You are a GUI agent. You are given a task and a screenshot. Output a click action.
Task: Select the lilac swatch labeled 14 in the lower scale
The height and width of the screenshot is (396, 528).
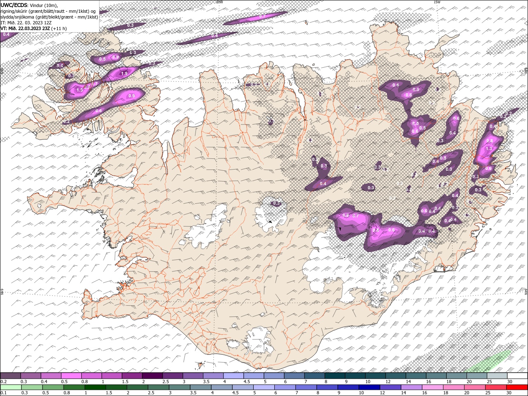coord(411,387)
